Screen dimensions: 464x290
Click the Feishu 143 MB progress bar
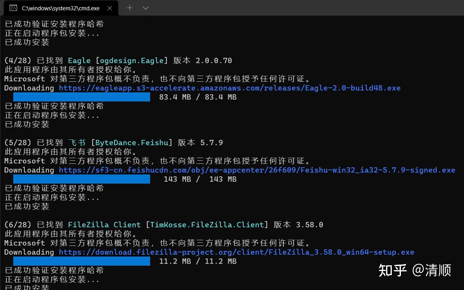pos(82,179)
